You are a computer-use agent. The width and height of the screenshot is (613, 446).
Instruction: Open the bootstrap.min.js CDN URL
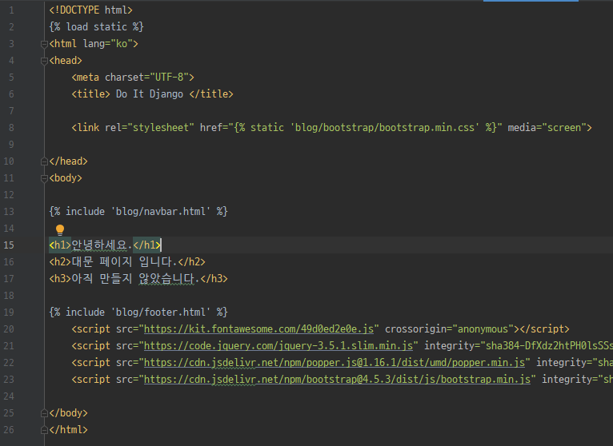[337, 380]
